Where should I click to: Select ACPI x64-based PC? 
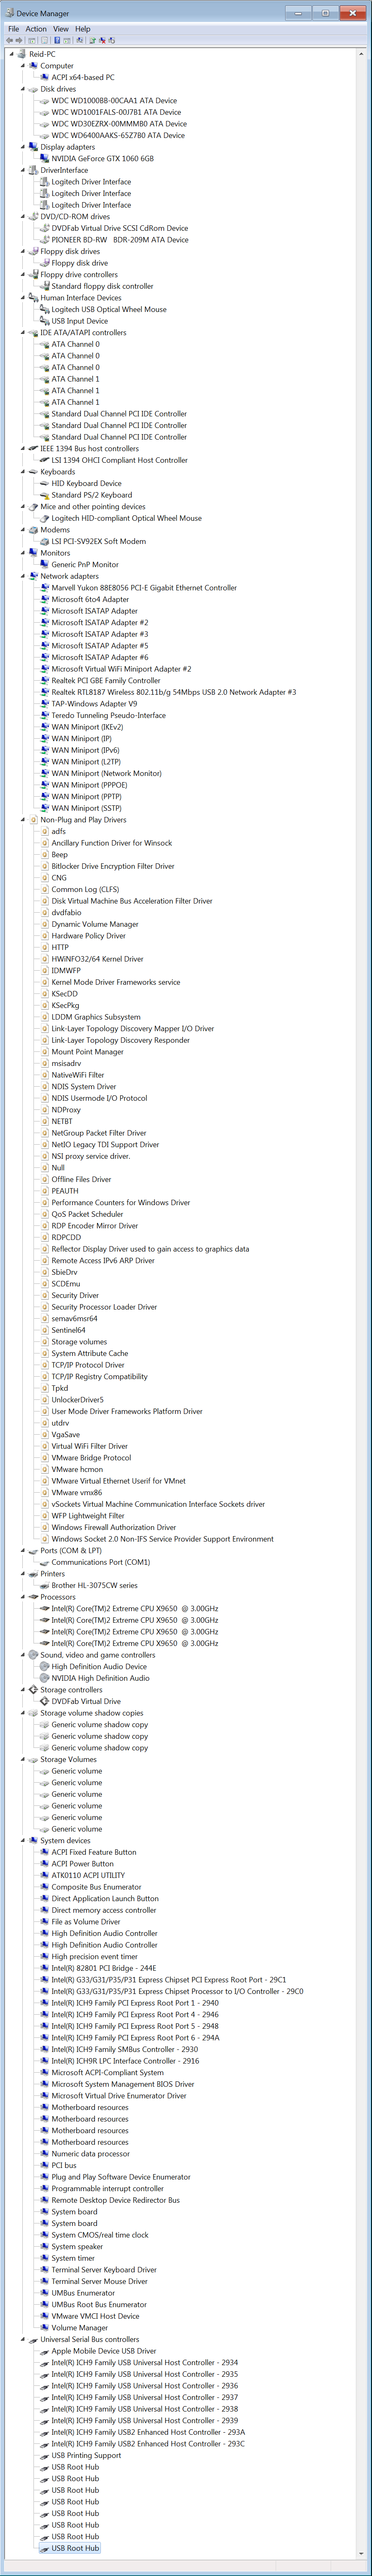pyautogui.click(x=83, y=77)
